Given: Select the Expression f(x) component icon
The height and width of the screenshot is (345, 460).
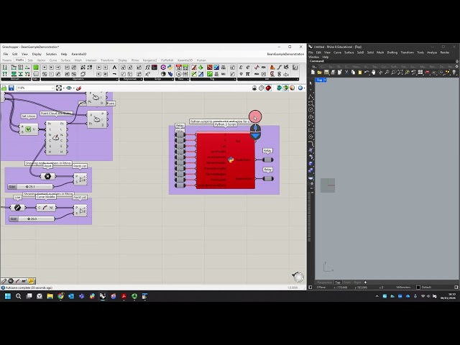Looking at the screenshot, I should [x=147, y=68].
